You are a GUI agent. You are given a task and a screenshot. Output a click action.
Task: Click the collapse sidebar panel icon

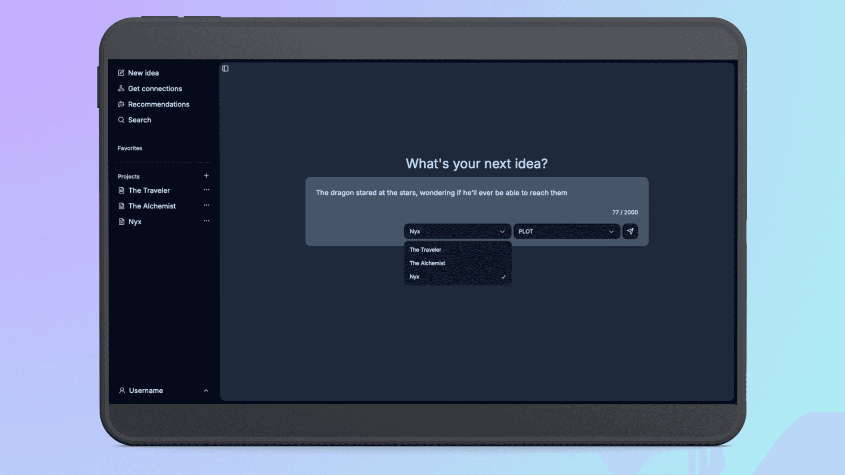225,68
